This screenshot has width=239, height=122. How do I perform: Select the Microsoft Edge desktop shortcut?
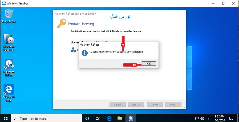pos(9,93)
